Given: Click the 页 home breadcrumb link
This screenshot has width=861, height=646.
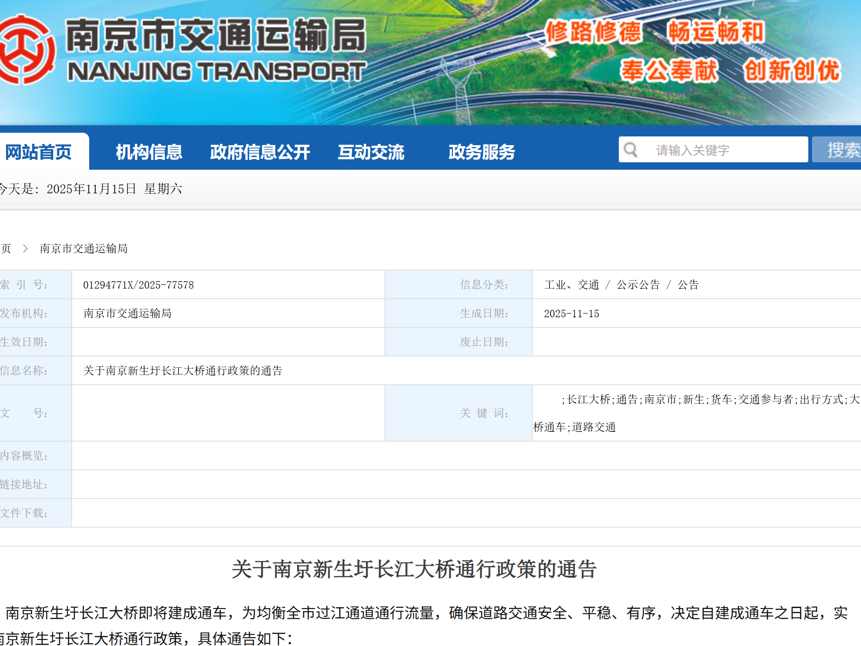Looking at the screenshot, I should tap(6, 249).
